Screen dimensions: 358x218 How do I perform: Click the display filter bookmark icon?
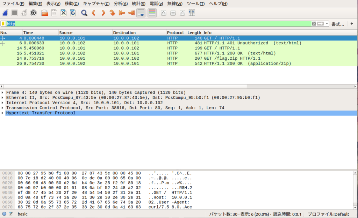point(3,24)
